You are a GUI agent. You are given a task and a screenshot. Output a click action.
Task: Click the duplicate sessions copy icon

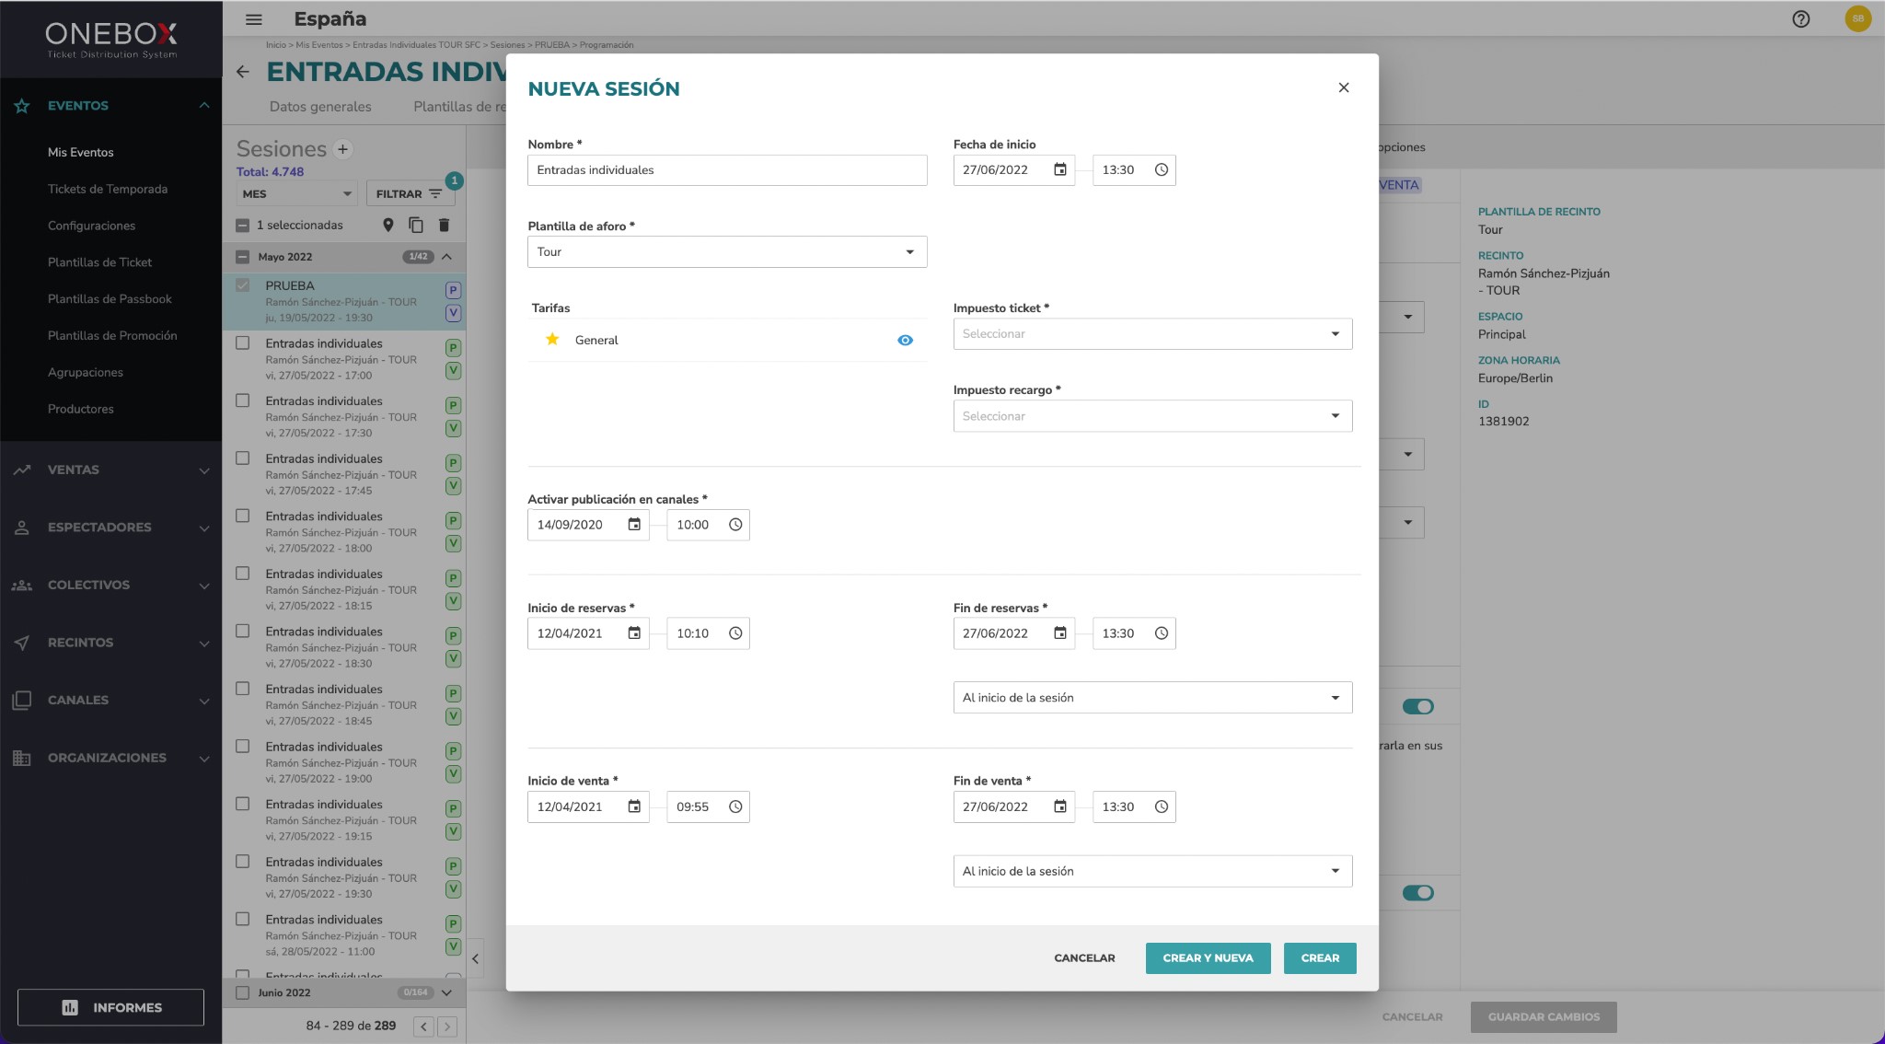coord(415,225)
